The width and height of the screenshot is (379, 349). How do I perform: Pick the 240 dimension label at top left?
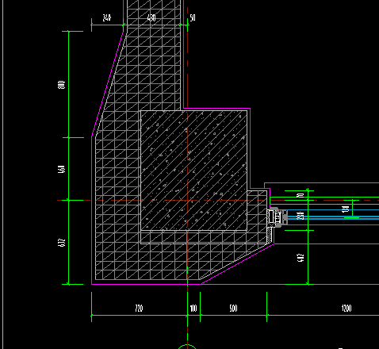(107, 17)
